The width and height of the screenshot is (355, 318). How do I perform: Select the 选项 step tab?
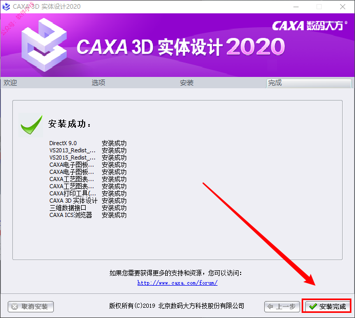(98, 83)
